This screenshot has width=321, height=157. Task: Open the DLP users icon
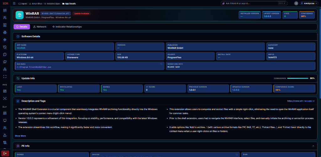5,128
